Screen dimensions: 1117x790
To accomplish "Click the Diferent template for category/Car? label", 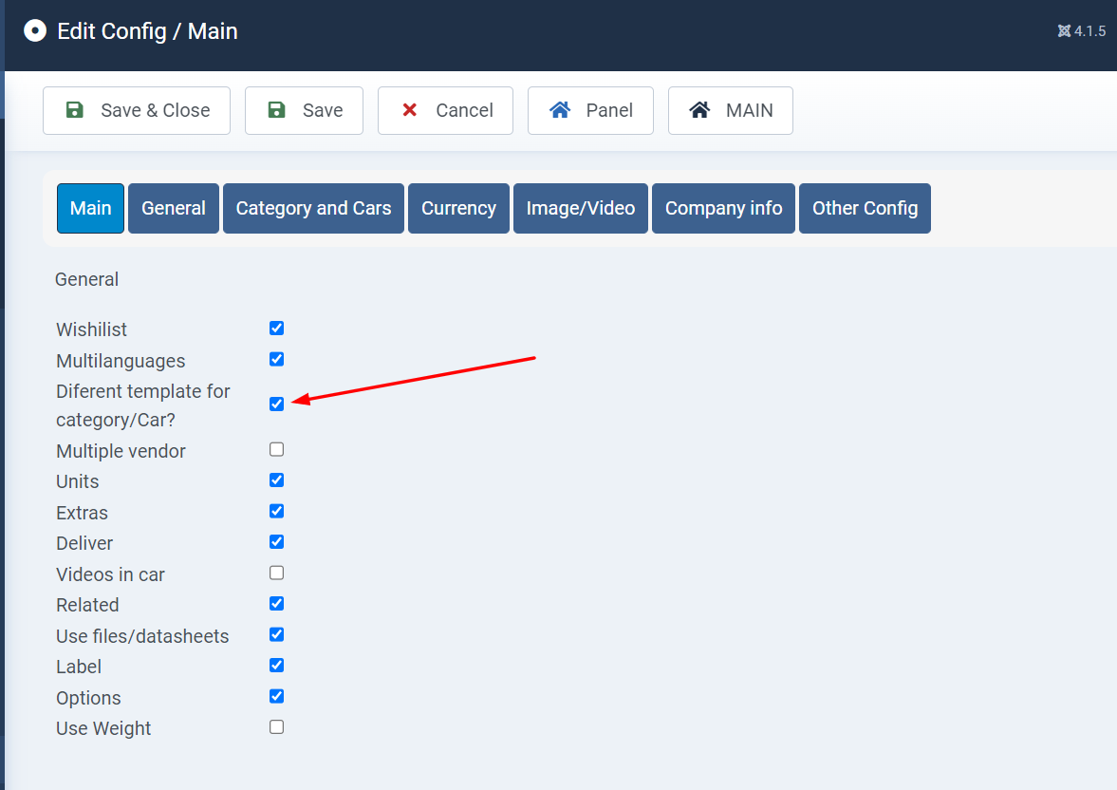I will [143, 405].
